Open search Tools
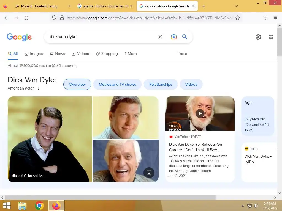The width and height of the screenshot is (282, 211). tap(182, 54)
